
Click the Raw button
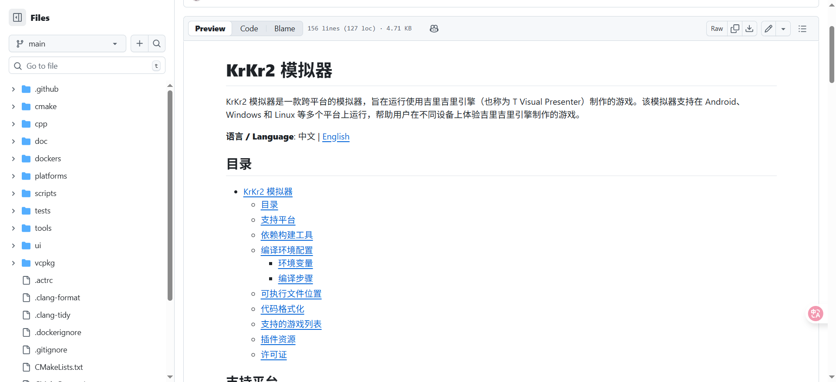717,29
